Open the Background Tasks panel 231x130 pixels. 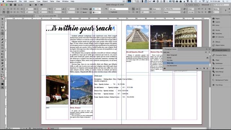(220, 80)
